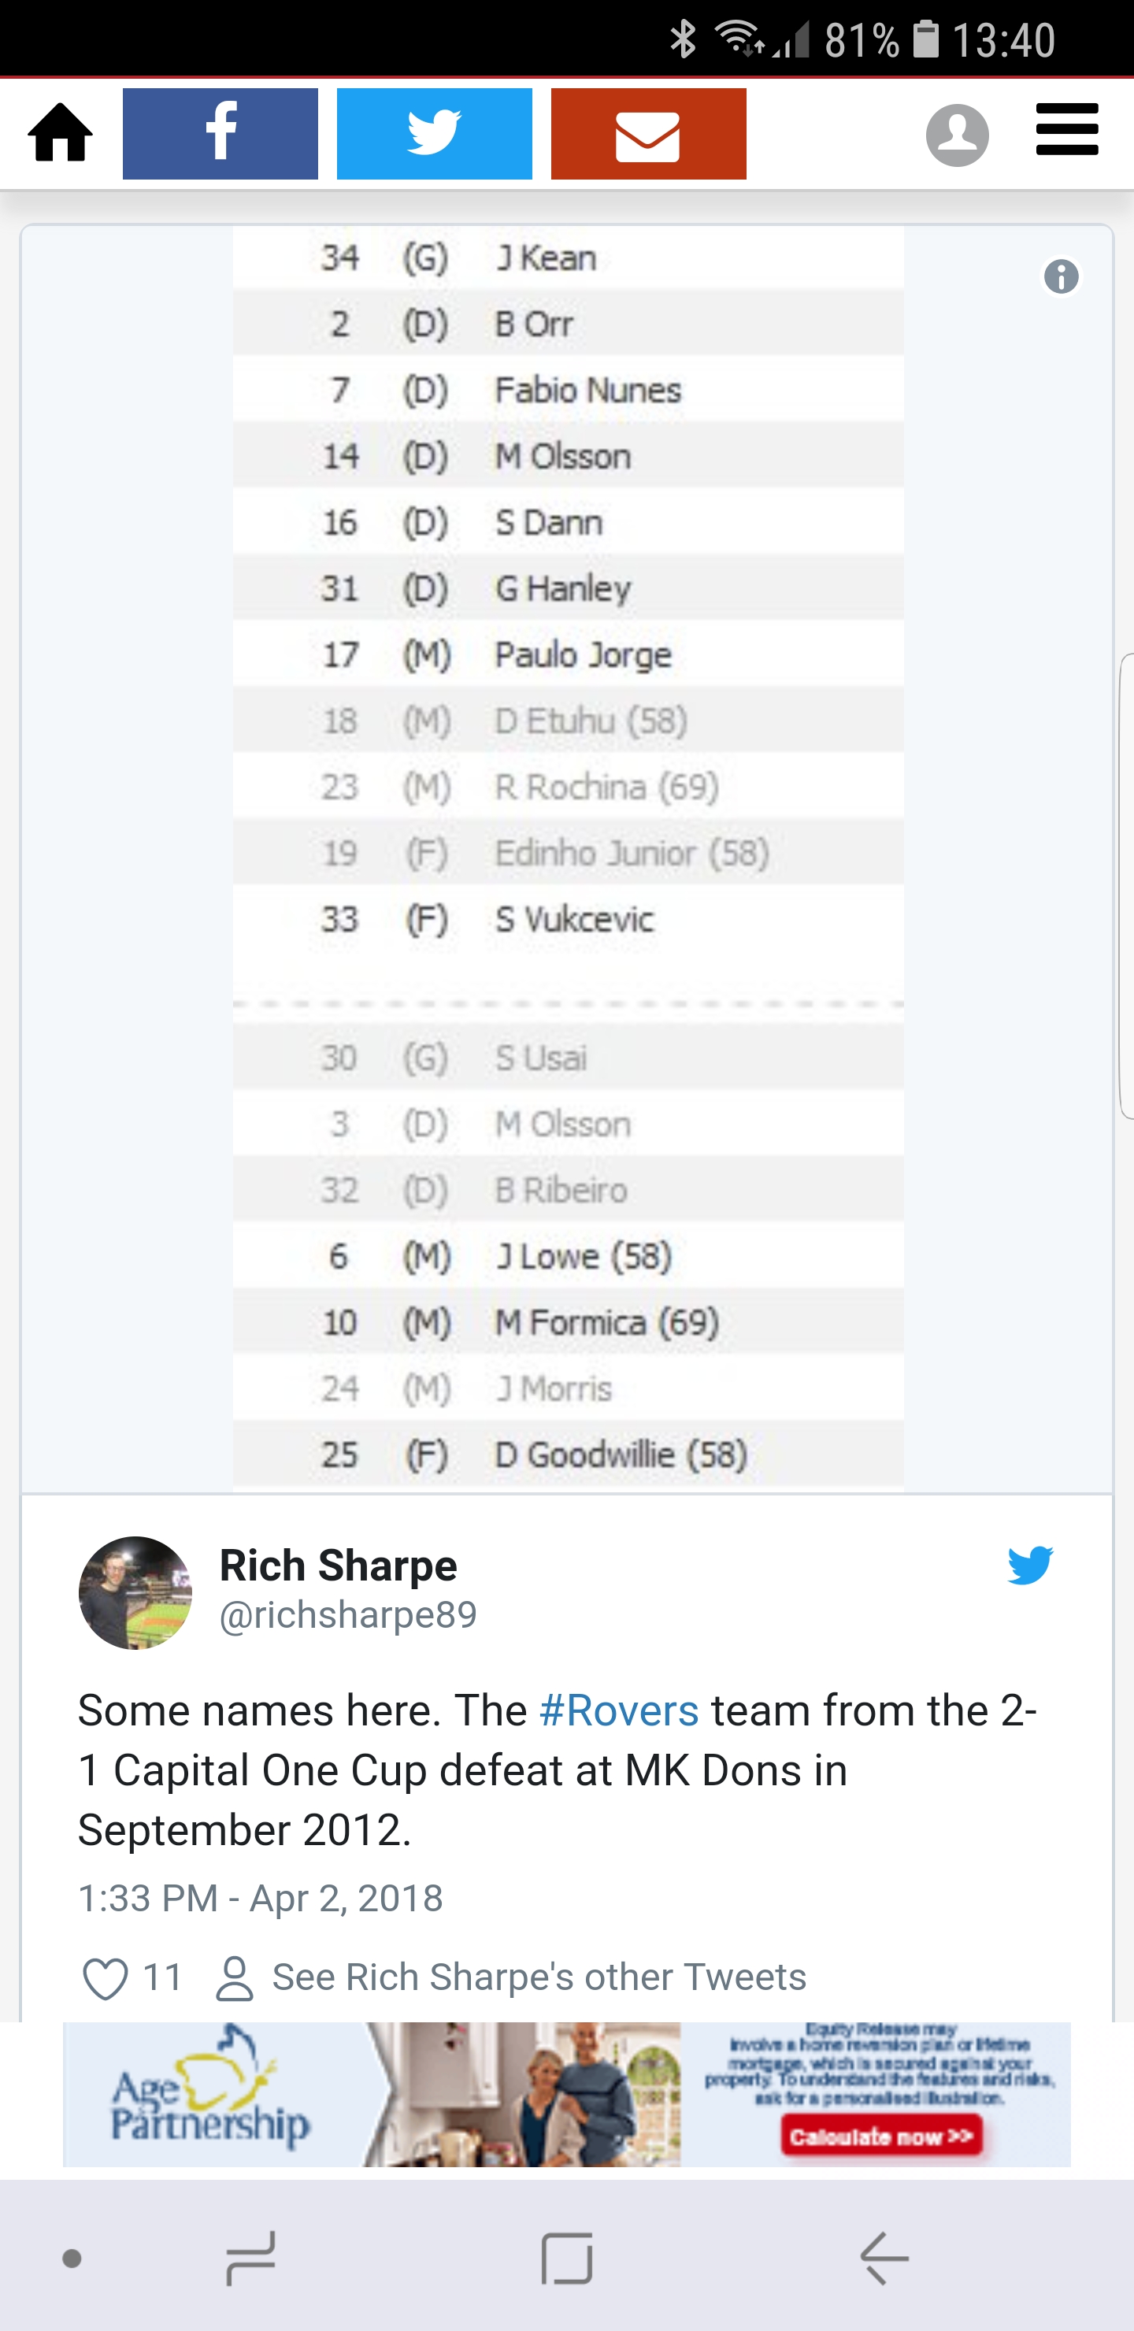Image resolution: width=1134 pixels, height=2331 pixels.
Task: Open the Rich Sharpe display name
Action: click(339, 1566)
